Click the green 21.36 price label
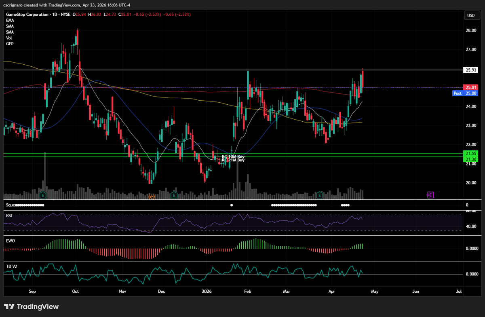 pyautogui.click(x=471, y=159)
